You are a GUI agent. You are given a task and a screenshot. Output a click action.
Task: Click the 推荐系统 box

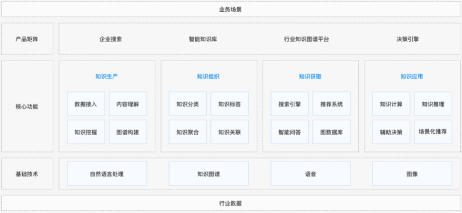[x=332, y=104]
